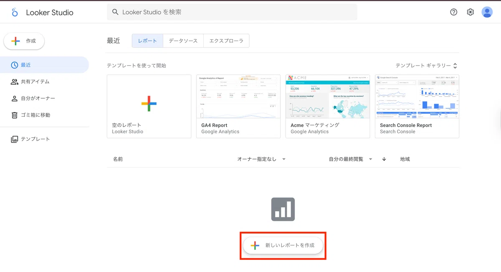This screenshot has width=501, height=272.
Task: Open the help question mark icon
Action: 454,12
